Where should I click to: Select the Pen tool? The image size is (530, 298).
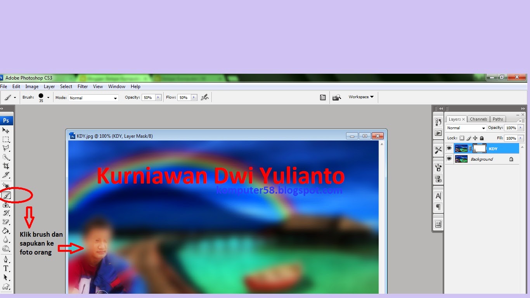(7, 258)
